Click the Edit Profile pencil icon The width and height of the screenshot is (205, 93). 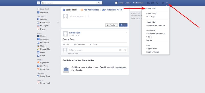coord(38,13)
